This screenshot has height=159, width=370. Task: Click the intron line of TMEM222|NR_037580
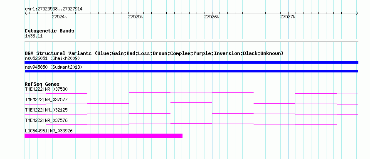pos(191,92)
